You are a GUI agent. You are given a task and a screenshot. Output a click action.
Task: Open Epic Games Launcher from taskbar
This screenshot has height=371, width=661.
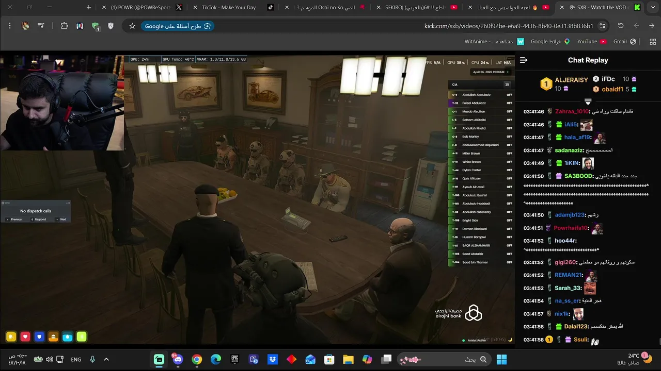(235, 359)
